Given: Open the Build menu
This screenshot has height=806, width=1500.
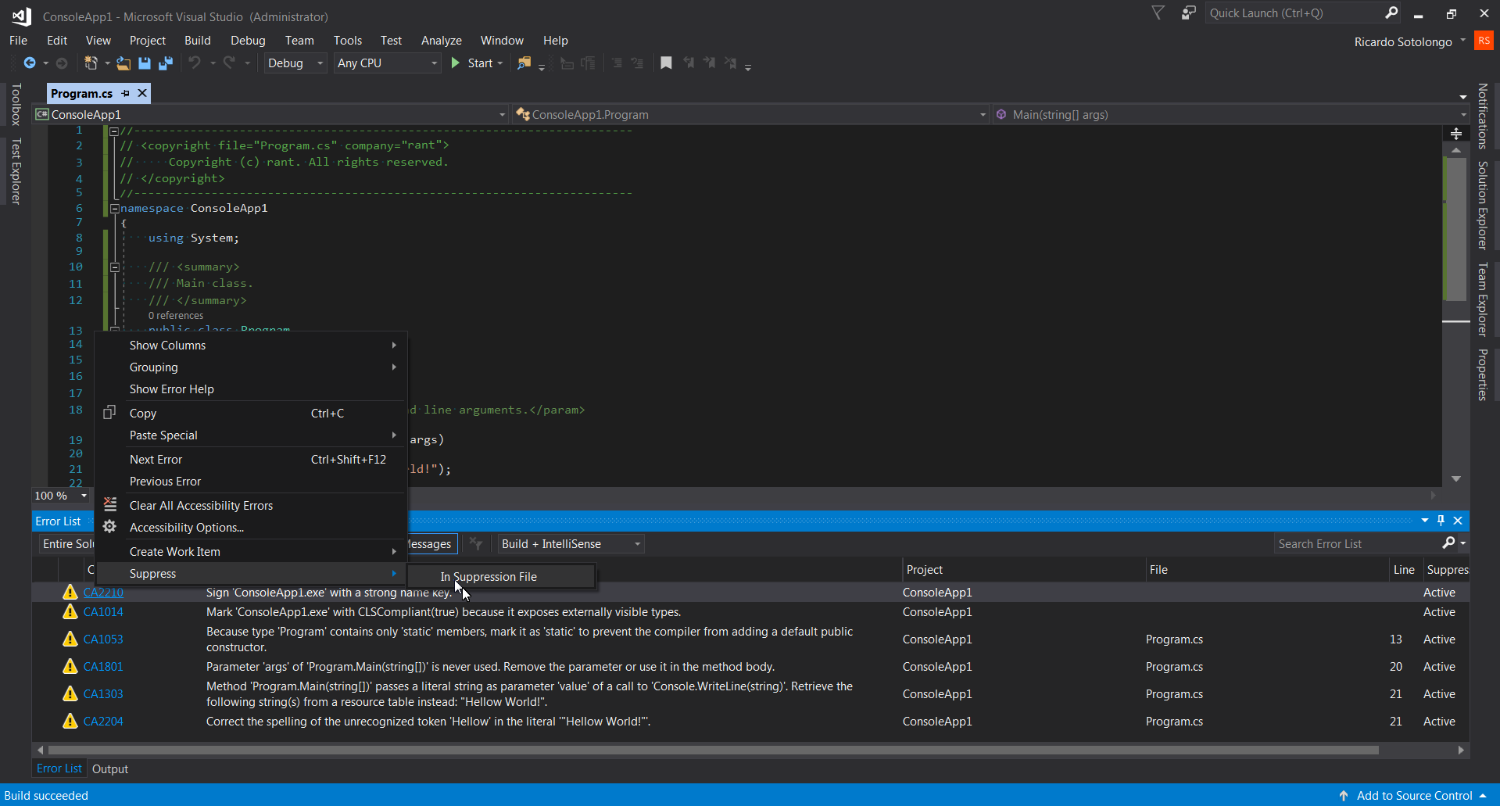Looking at the screenshot, I should (197, 41).
